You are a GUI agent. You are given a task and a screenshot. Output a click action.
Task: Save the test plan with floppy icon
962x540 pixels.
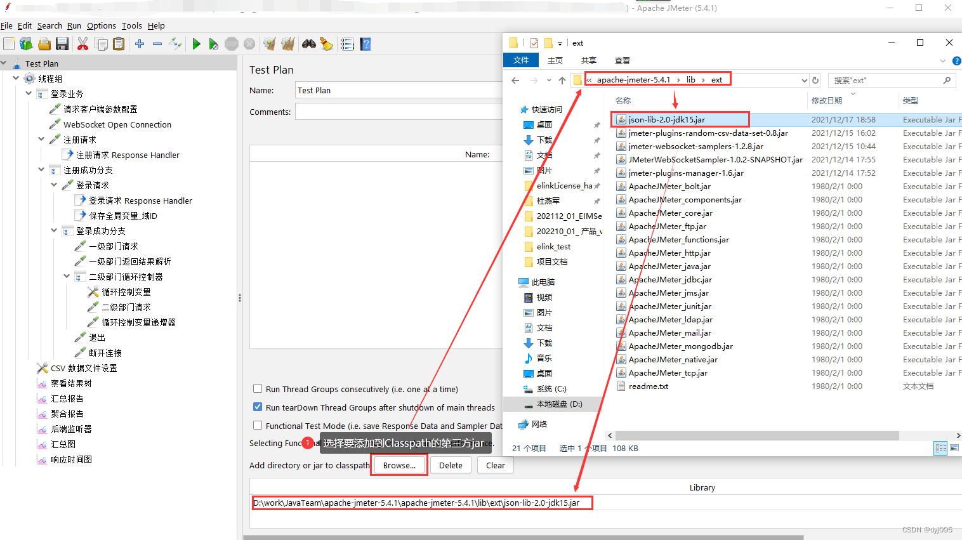coord(62,44)
